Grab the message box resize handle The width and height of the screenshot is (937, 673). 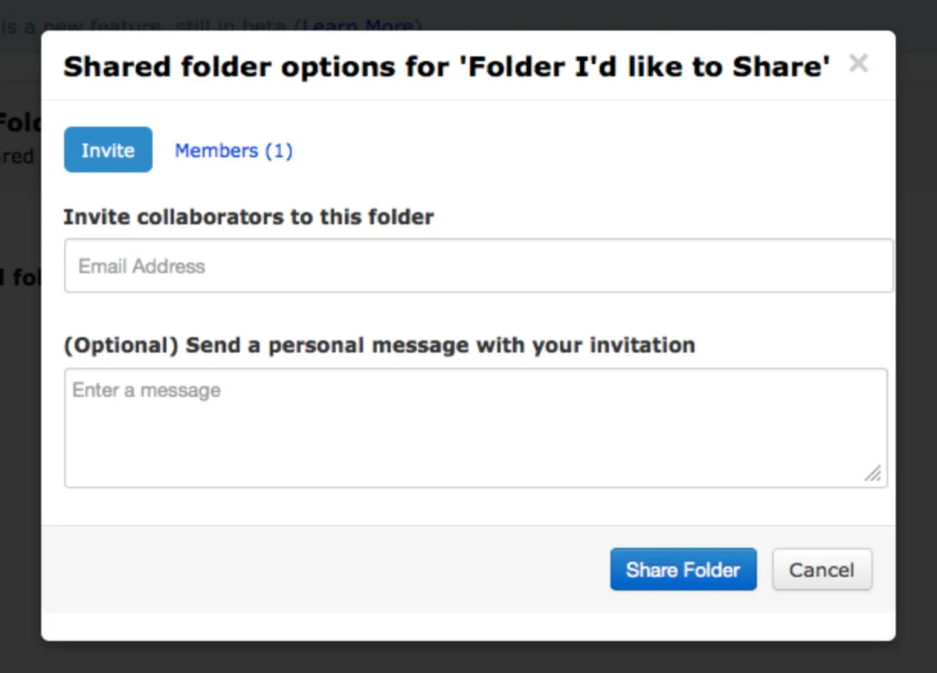[x=873, y=473]
